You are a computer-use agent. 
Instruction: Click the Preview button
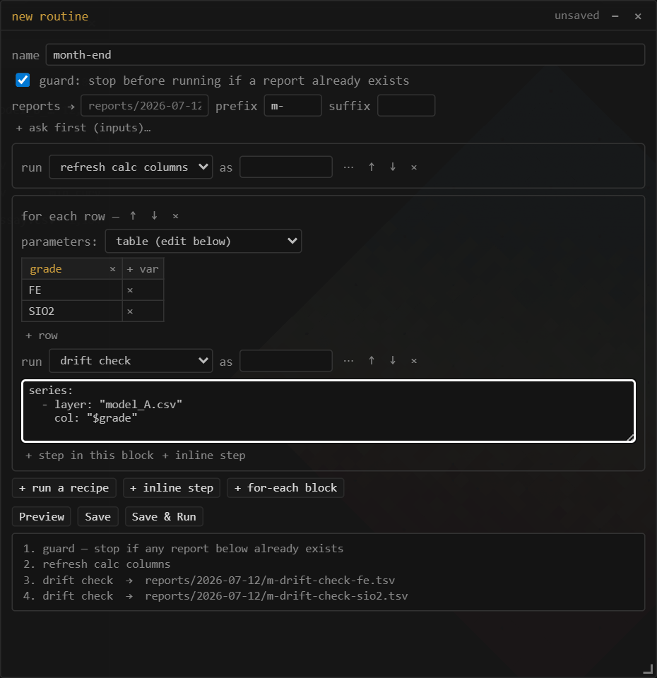pyautogui.click(x=42, y=517)
